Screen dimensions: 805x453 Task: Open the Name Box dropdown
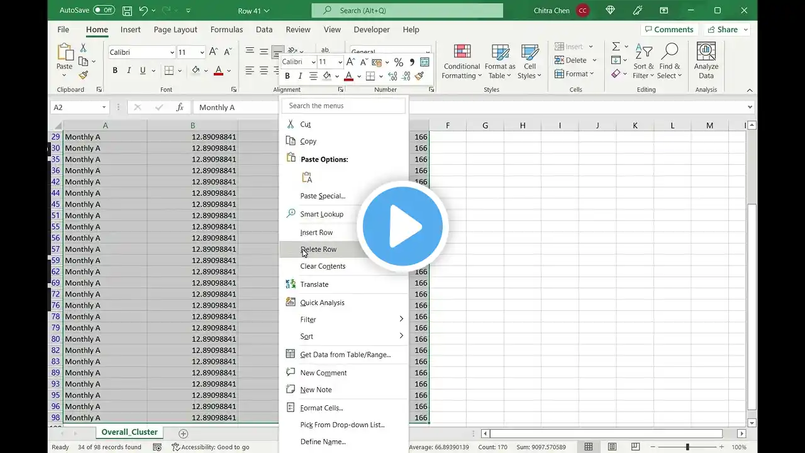click(104, 108)
